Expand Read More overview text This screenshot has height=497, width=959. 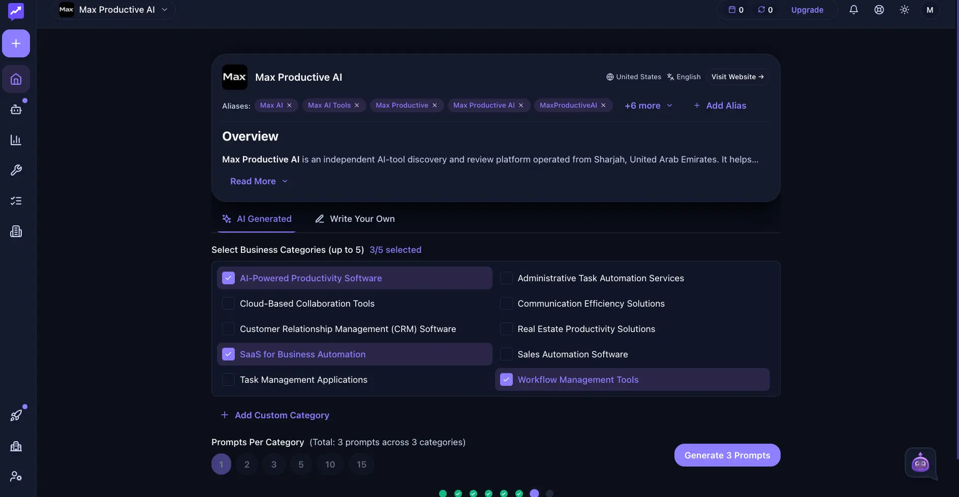tap(259, 181)
